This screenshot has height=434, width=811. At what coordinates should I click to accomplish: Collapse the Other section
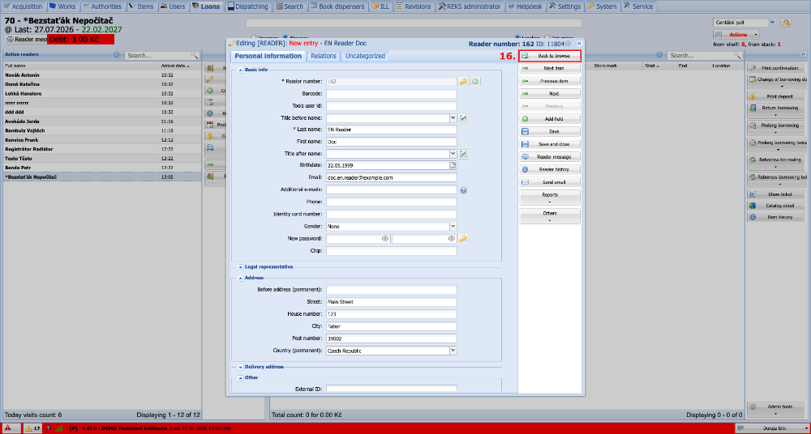(x=240, y=377)
